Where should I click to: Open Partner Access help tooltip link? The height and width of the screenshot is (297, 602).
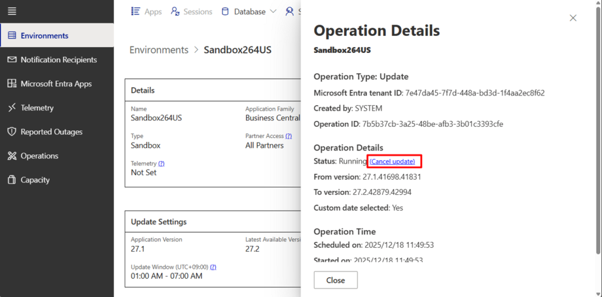tap(289, 136)
